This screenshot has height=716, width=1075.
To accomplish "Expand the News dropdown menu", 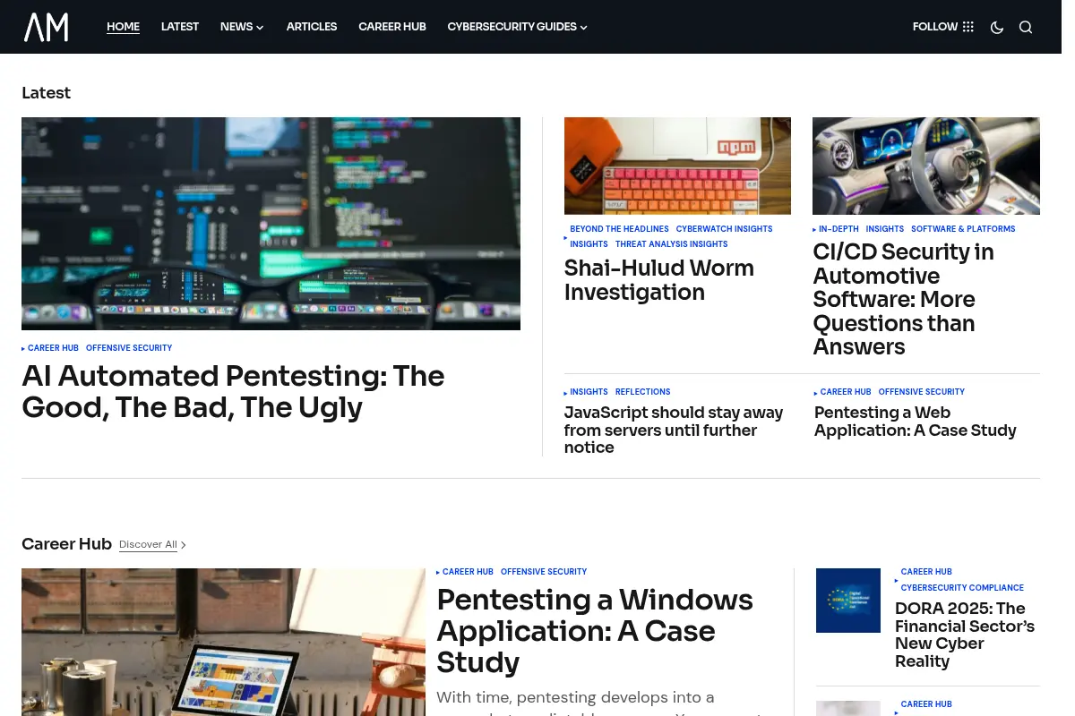I will pos(242,27).
